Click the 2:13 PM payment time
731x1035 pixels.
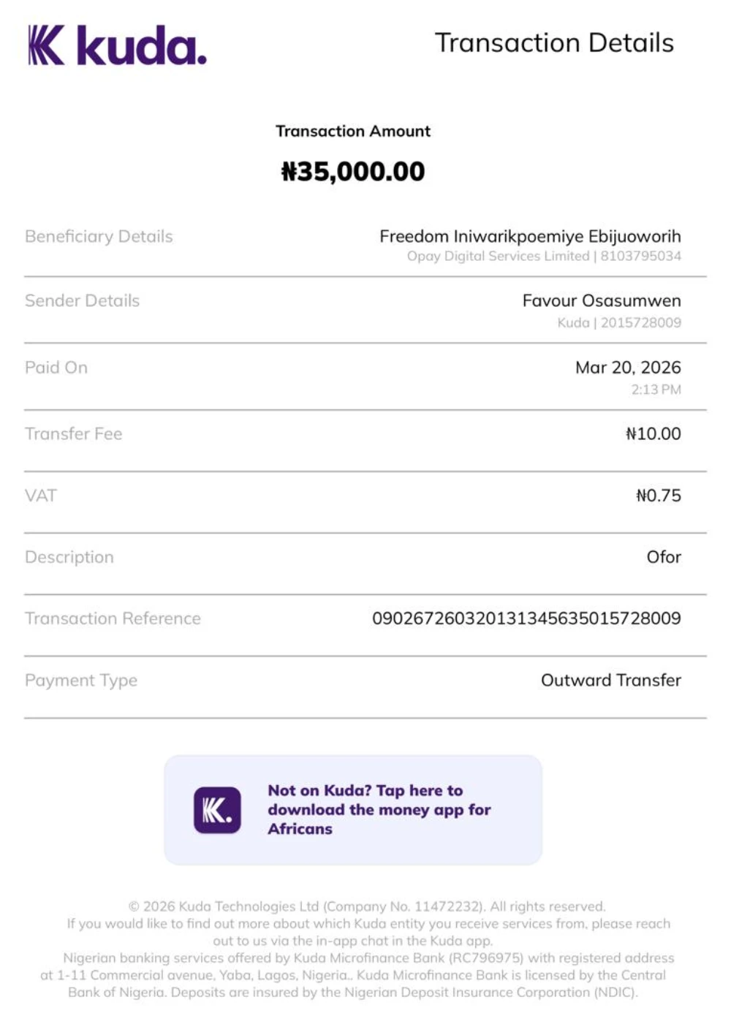coord(656,390)
